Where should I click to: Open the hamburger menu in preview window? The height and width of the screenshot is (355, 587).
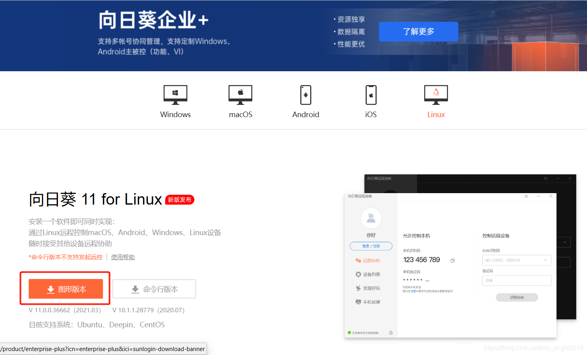point(526,196)
